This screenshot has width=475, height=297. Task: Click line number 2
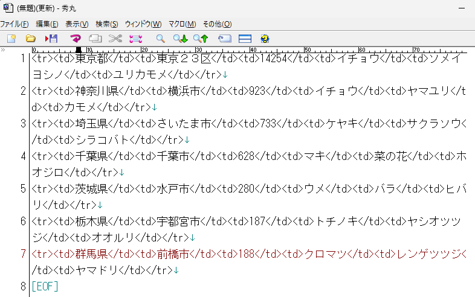pos(24,91)
